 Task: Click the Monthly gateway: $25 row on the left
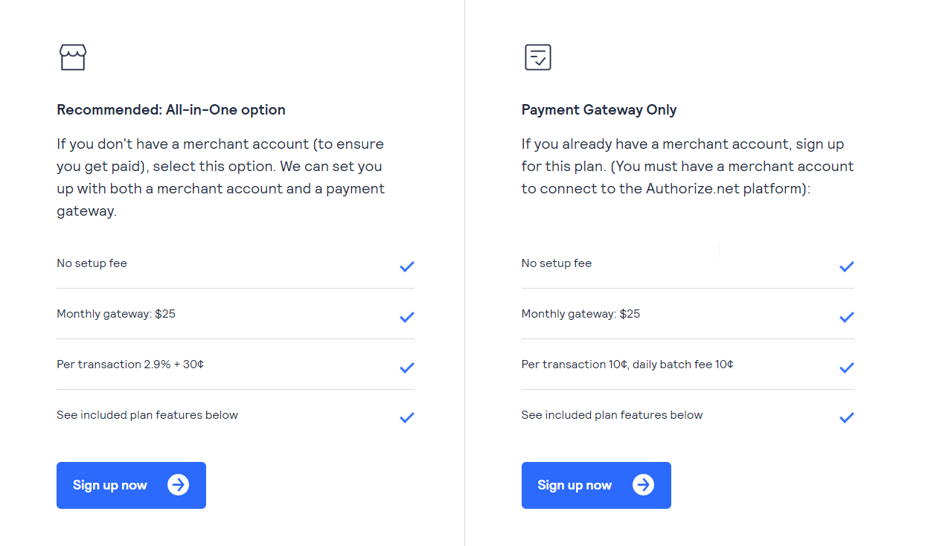point(115,313)
